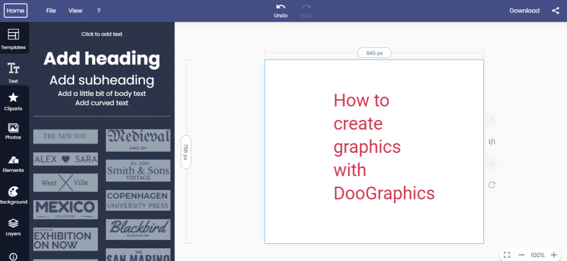Open the File menu
Screen dimensions: 567x261
pyautogui.click(x=51, y=11)
